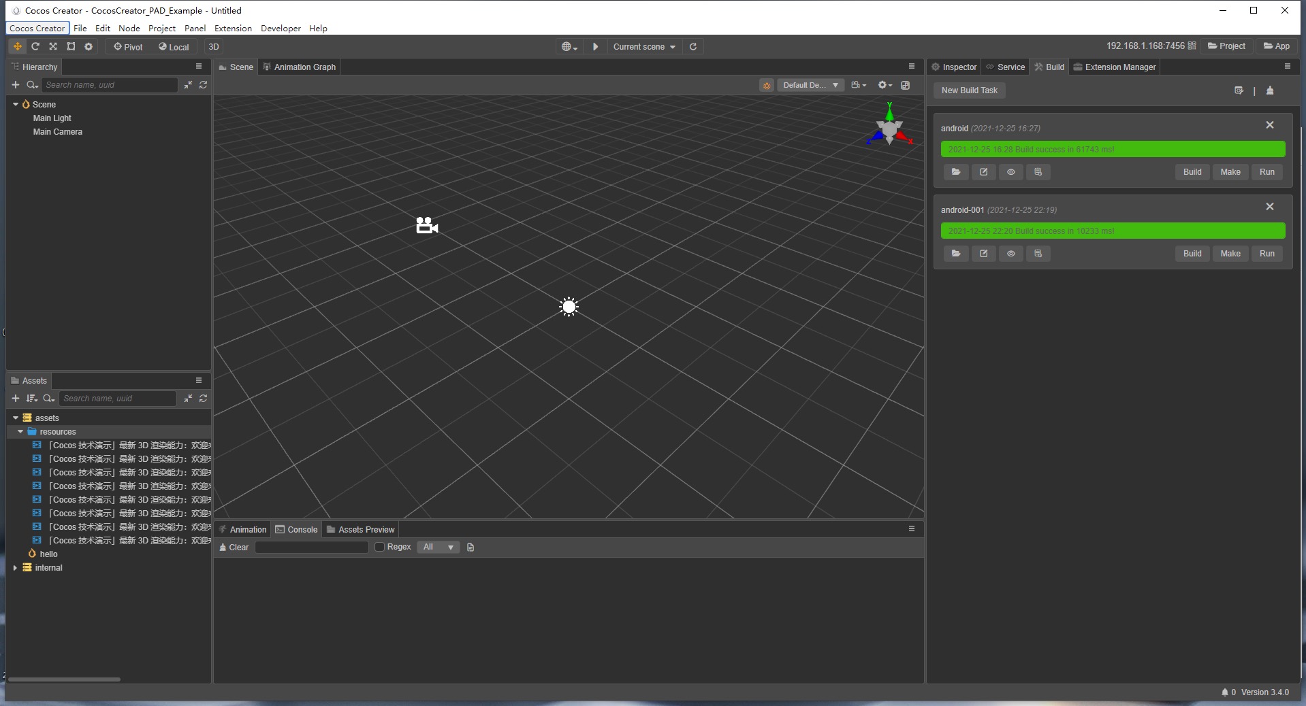
Task: Open the Current scene dropdown
Action: (643, 46)
